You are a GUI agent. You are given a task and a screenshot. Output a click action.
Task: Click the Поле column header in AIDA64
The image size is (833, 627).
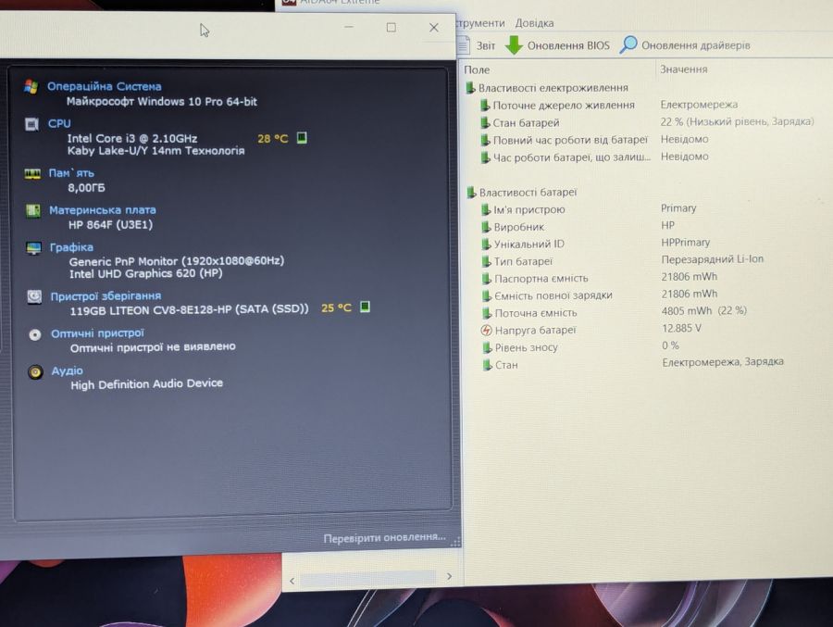click(477, 69)
